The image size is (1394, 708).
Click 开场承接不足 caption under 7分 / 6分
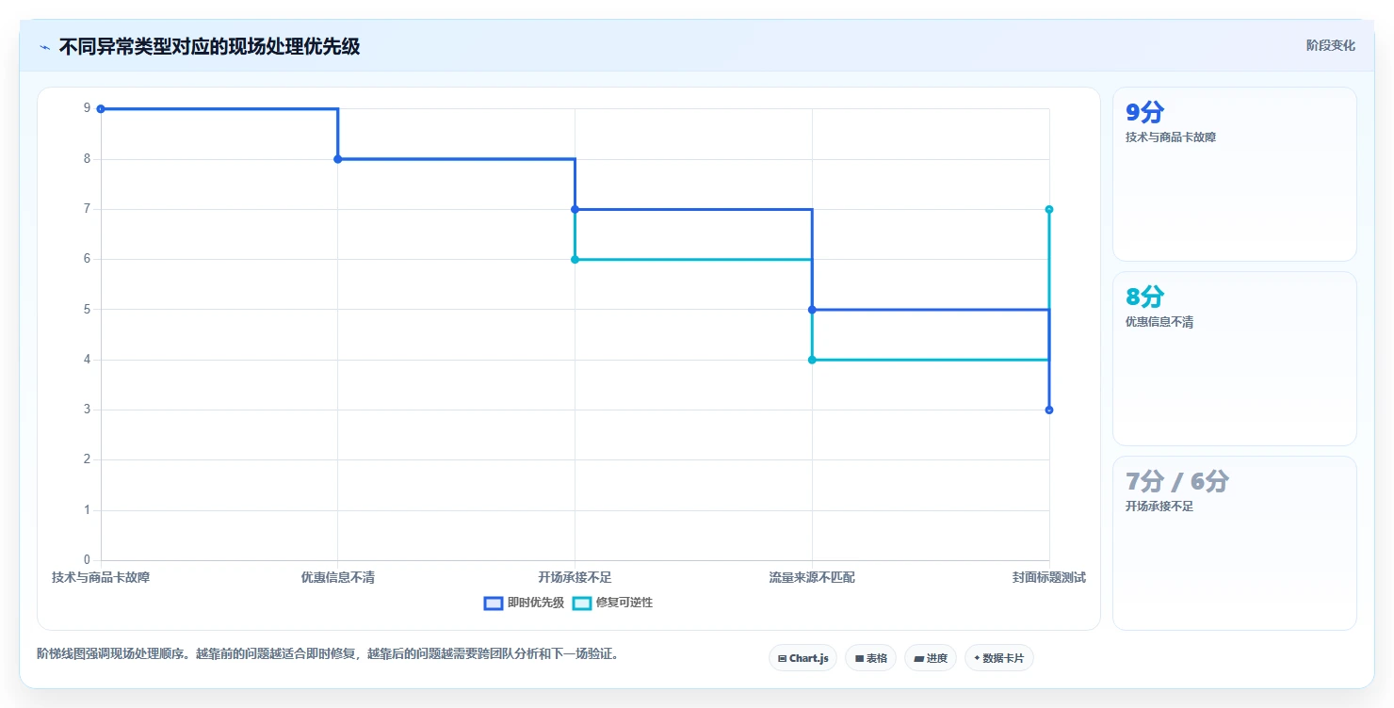(1159, 507)
